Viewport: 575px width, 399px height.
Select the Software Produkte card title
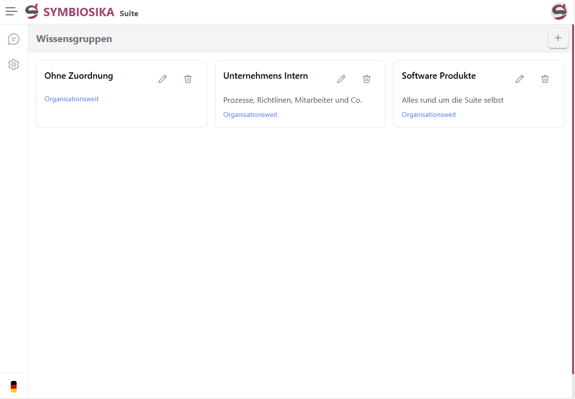[x=439, y=76]
